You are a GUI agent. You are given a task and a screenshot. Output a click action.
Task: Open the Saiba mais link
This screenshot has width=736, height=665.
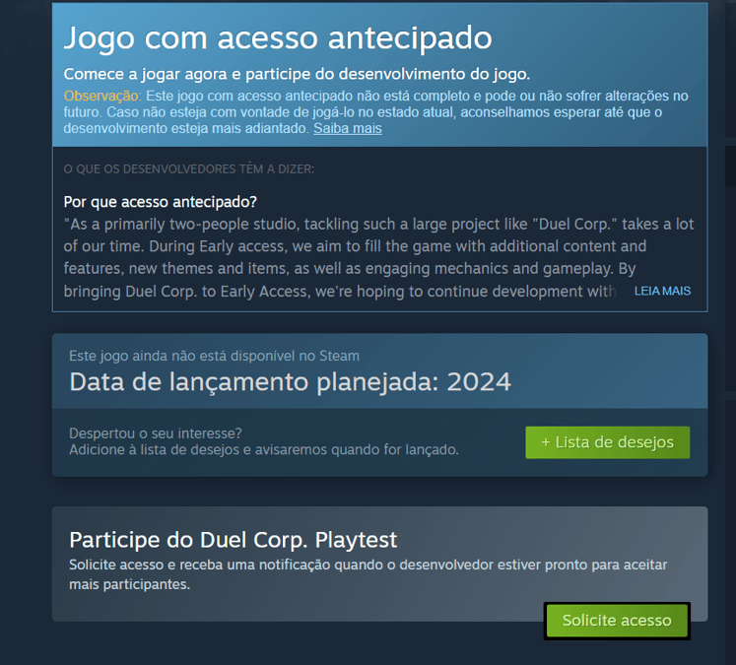click(x=348, y=128)
